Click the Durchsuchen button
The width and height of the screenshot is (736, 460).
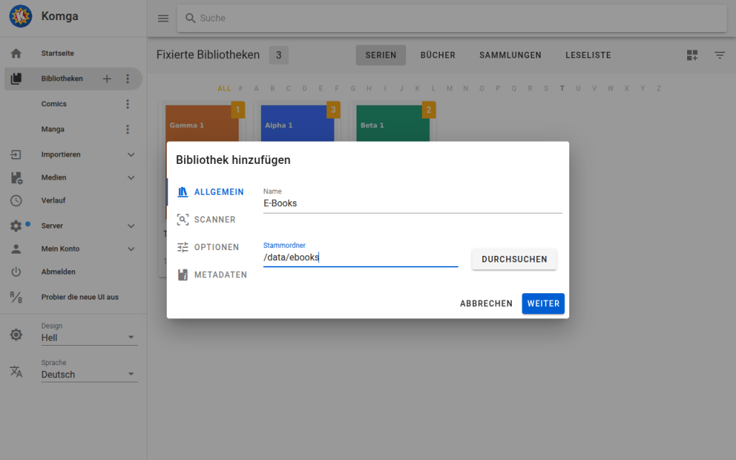click(x=515, y=259)
